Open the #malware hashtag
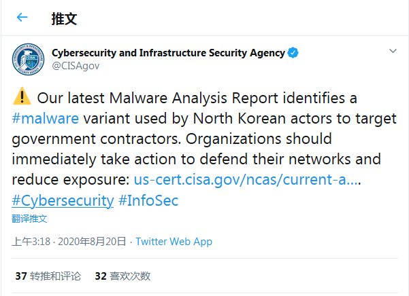 point(46,119)
